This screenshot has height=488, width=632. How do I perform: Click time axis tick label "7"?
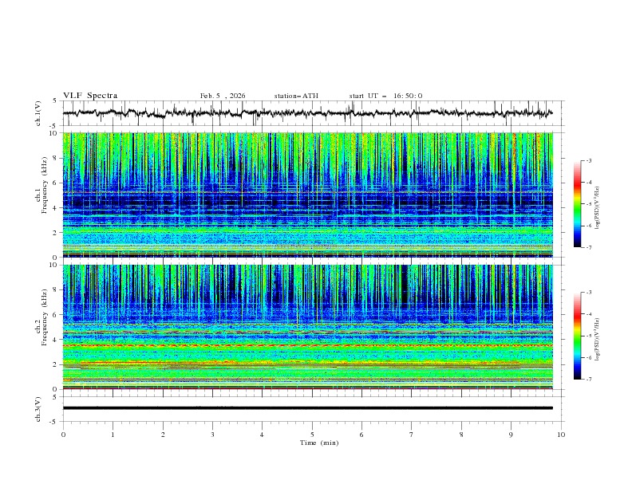coord(412,435)
